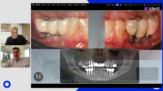Open the Apple menu icon

[x=33, y=5]
